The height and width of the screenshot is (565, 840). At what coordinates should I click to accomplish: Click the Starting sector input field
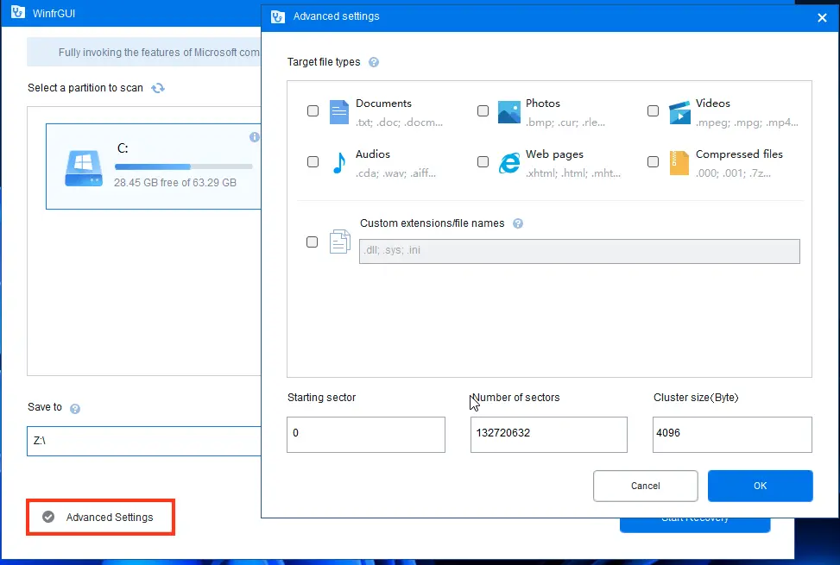pyautogui.click(x=366, y=434)
